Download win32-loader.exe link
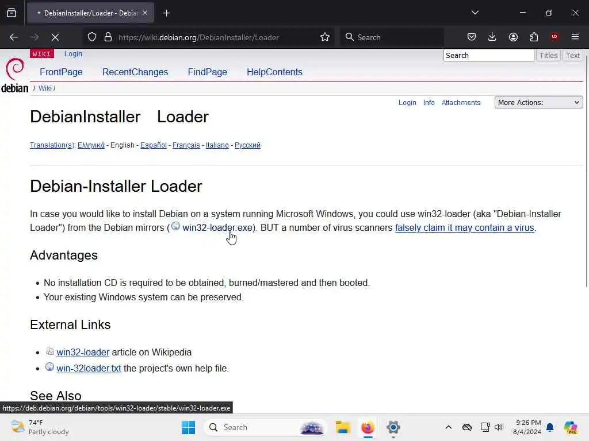This screenshot has height=441, width=589. (217, 227)
